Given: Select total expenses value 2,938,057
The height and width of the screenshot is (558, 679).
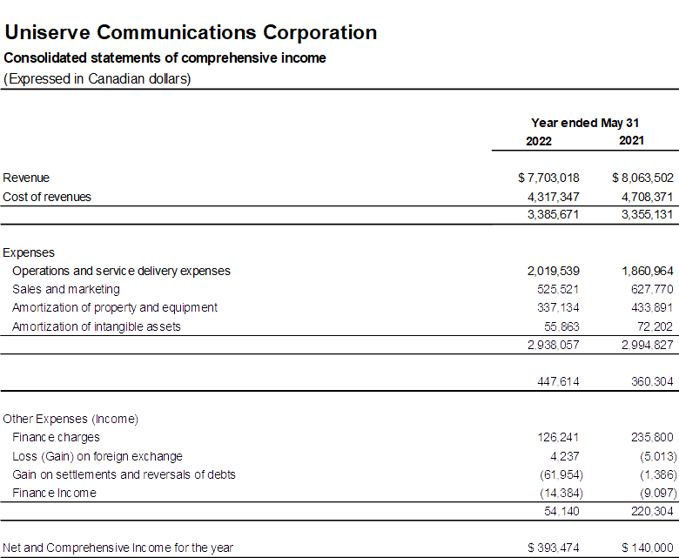Looking at the screenshot, I should click(553, 345).
